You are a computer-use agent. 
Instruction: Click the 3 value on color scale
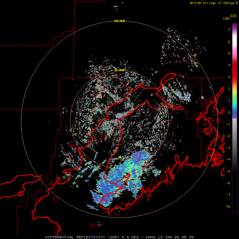[229, 77]
